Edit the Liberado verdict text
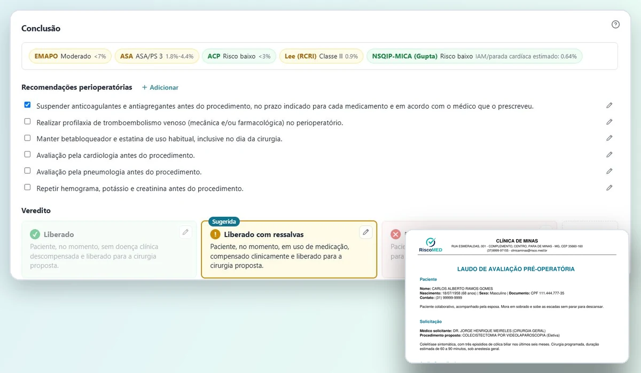The image size is (641, 373). (185, 232)
